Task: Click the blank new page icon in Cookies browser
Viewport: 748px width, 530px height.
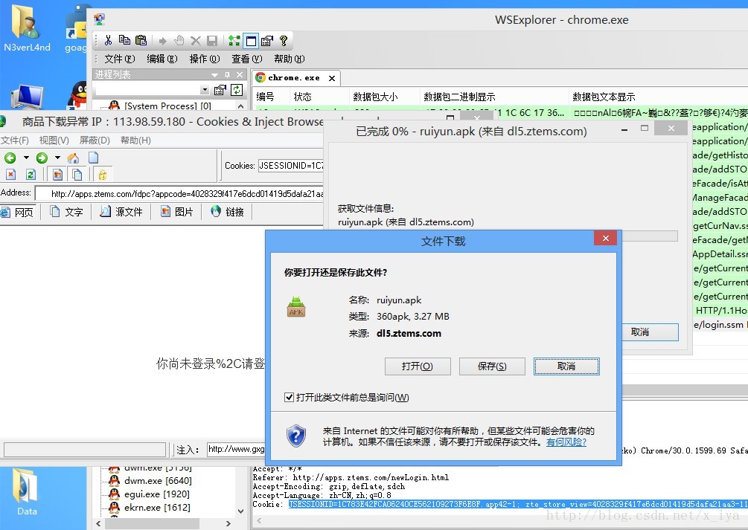Action: coord(94,158)
